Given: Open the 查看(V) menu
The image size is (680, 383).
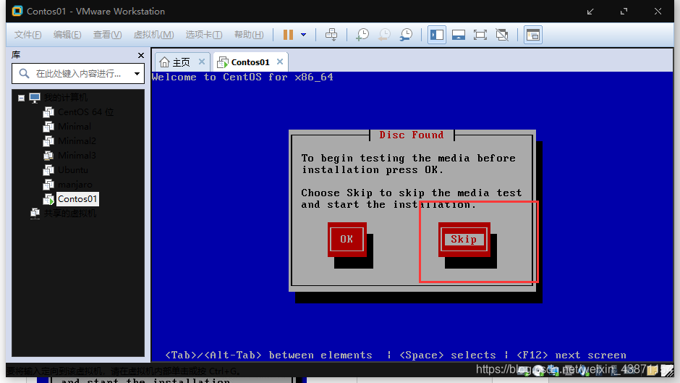Looking at the screenshot, I should click(107, 35).
